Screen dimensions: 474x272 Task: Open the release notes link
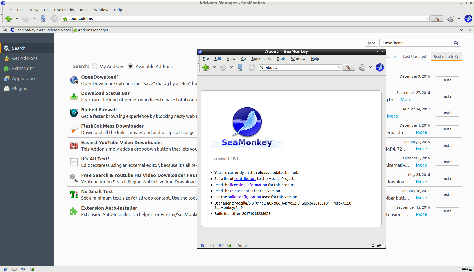pyautogui.click(x=242, y=191)
